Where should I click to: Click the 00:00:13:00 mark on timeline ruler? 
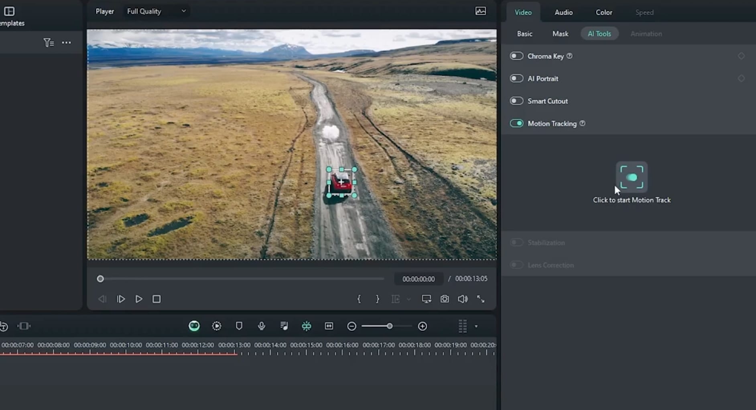tap(234, 345)
